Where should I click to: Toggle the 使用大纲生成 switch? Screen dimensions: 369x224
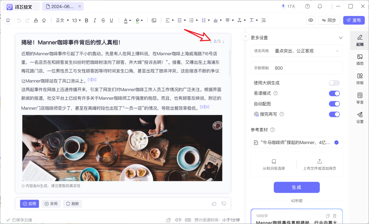[x=334, y=83]
